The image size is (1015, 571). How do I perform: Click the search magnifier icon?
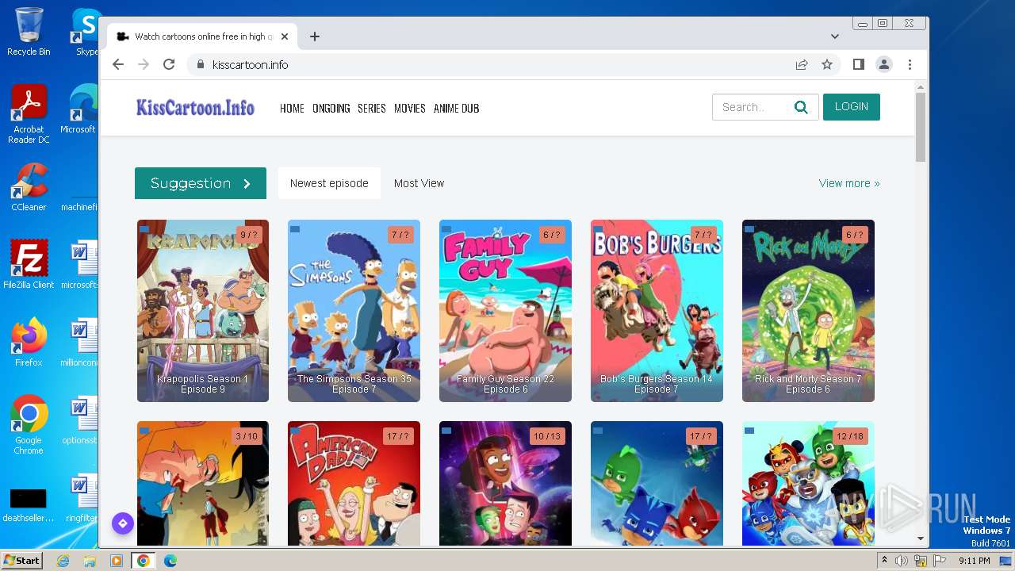pyautogui.click(x=801, y=107)
